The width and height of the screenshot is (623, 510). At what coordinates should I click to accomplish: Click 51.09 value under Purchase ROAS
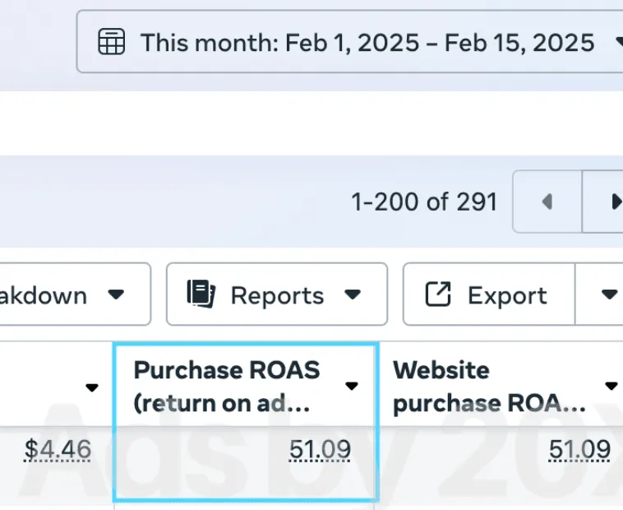point(320,450)
